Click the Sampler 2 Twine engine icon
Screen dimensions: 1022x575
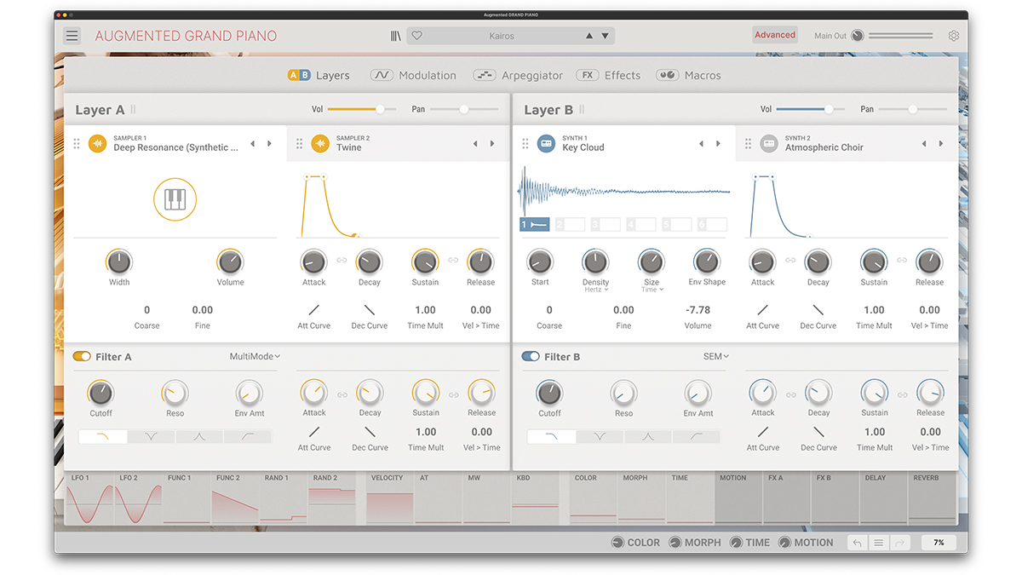tap(320, 144)
